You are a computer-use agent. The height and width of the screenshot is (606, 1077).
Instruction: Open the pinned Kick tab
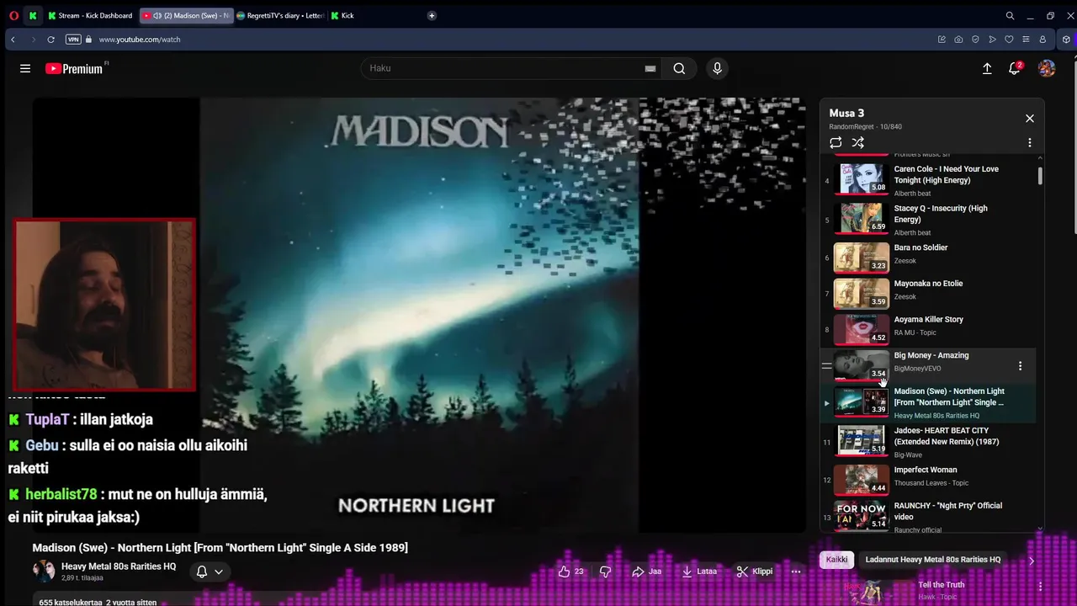click(32, 15)
